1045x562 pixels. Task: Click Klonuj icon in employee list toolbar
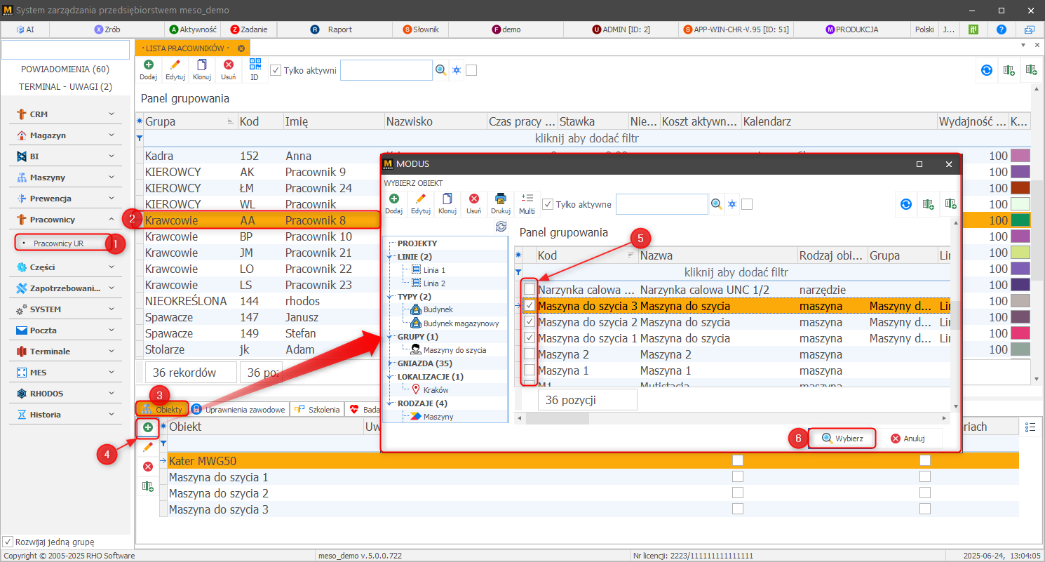point(202,65)
